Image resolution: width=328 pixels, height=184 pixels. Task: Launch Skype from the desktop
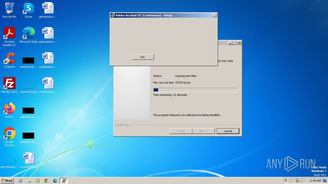28,10
